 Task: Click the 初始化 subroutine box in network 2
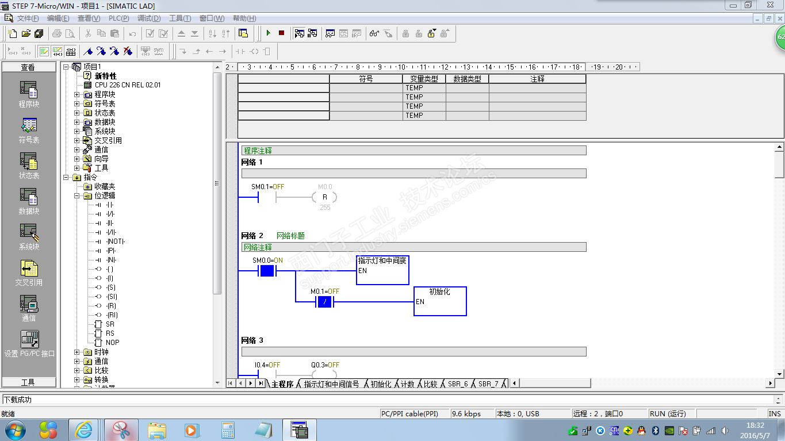[440, 301]
